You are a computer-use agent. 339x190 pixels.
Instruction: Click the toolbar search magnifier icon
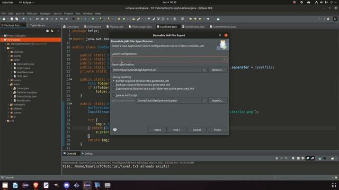pos(319,19)
